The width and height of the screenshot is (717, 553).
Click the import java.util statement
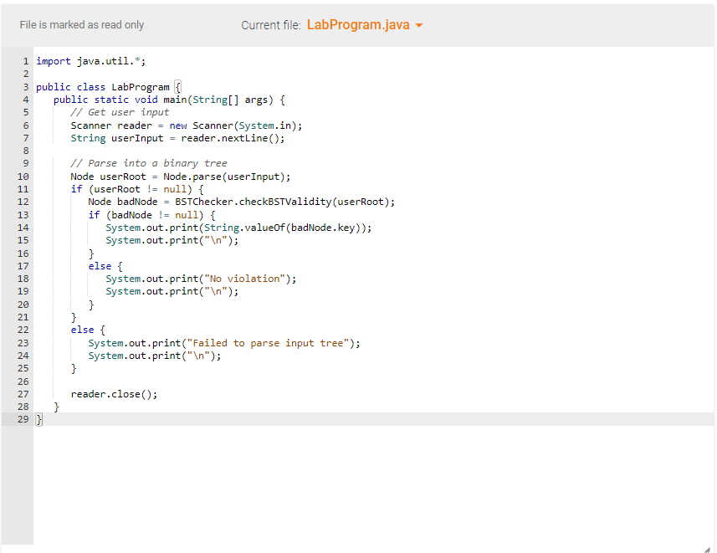90,60
